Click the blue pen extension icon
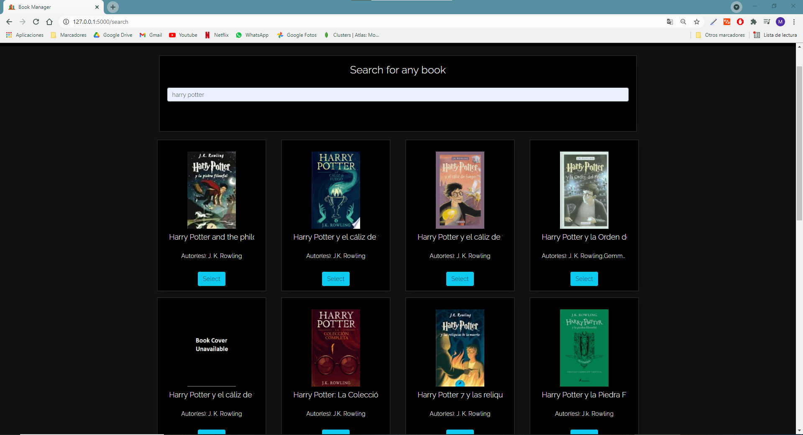The height and width of the screenshot is (435, 803). pyautogui.click(x=713, y=22)
